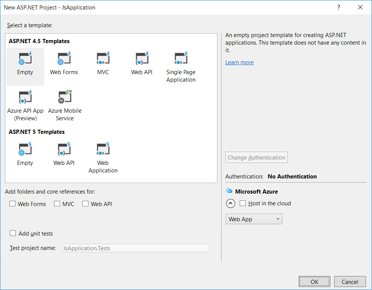This screenshot has height=290, width=372.
Task: Open the Web App dropdown
Action: [254, 219]
